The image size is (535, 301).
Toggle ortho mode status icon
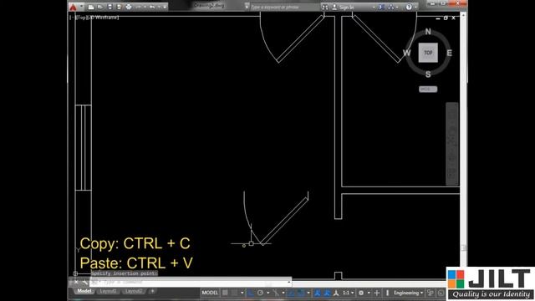pyautogui.click(x=250, y=293)
